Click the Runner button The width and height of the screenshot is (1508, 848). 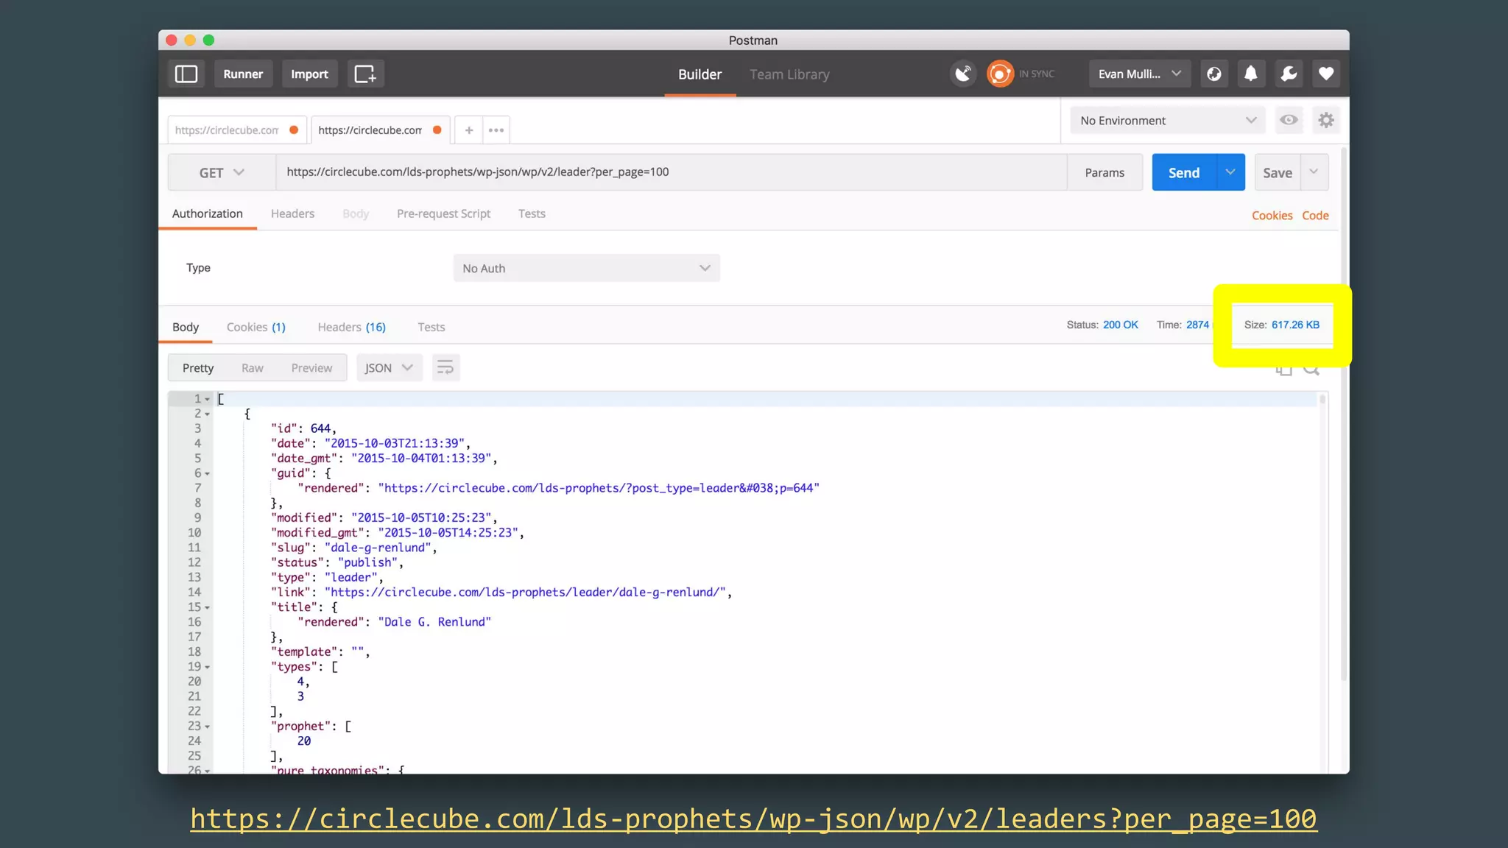click(x=243, y=74)
